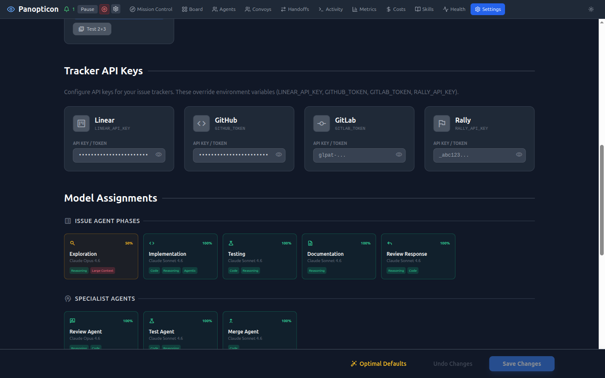
Task: Open the Testing phase card
Action: (x=260, y=256)
